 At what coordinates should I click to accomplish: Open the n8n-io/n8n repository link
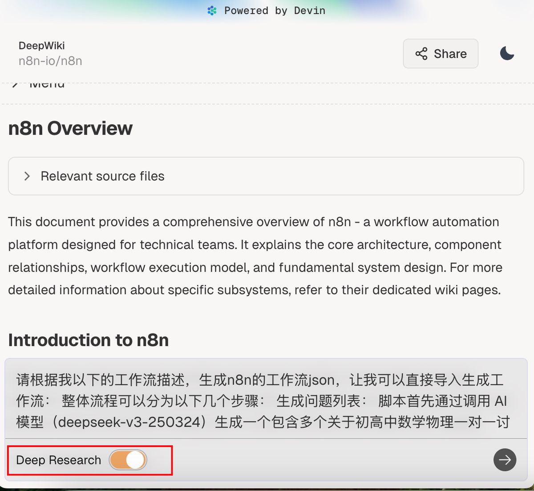point(50,61)
